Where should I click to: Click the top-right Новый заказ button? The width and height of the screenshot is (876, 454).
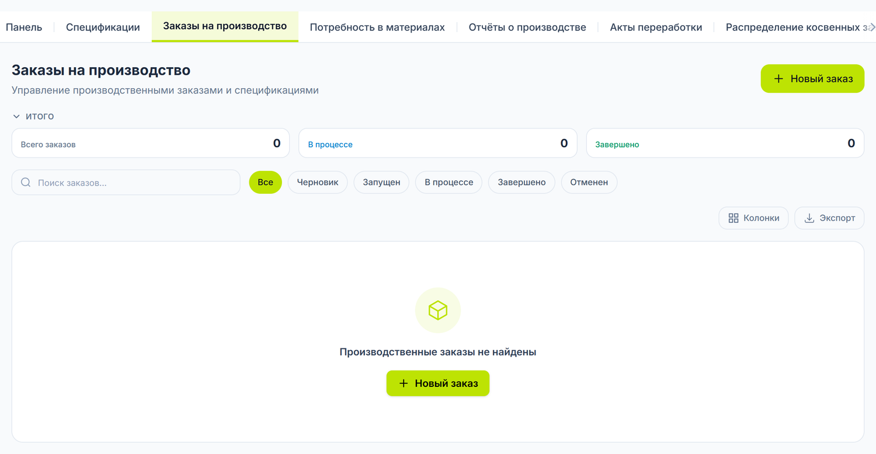[x=812, y=79]
